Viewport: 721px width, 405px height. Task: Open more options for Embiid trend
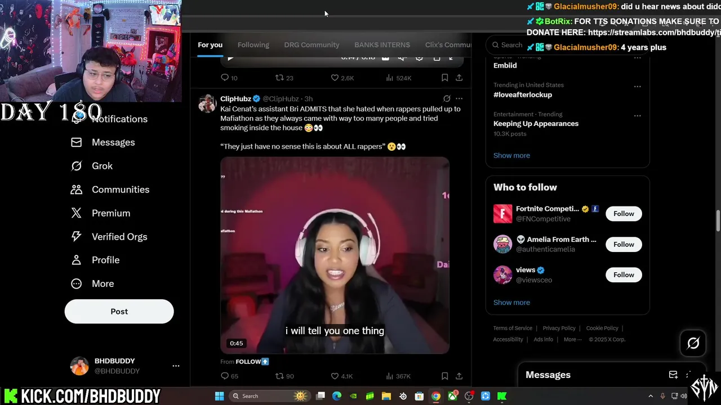pyautogui.click(x=637, y=58)
